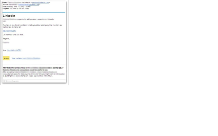Click the 'Subject: You have to see this Video' line
Screen dimensions: 218x136
point(16,9)
